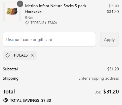The height and width of the screenshot is (105, 122).
Task: Remove the TPDEALS discount code
Action: [32, 55]
